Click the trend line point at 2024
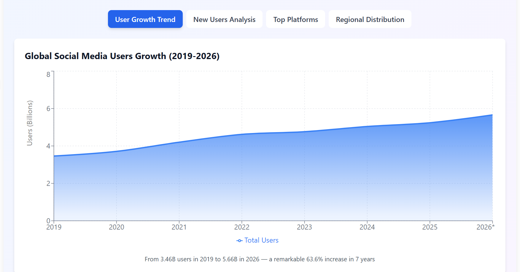 pyautogui.click(x=367, y=126)
